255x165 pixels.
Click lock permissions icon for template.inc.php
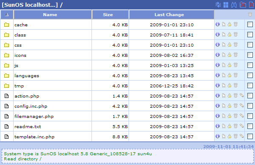point(229,136)
